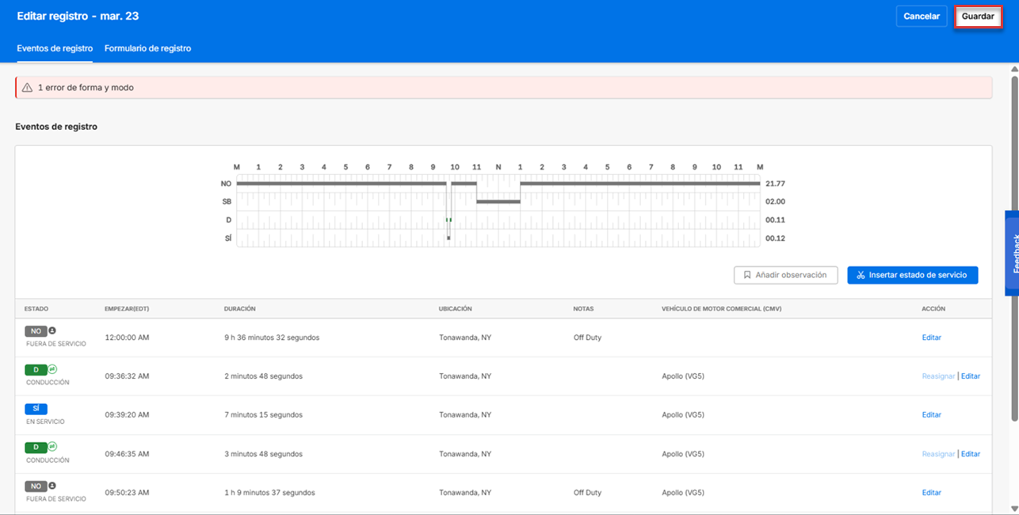Click the Añadir observación button
This screenshot has height=515, width=1019.
point(785,275)
